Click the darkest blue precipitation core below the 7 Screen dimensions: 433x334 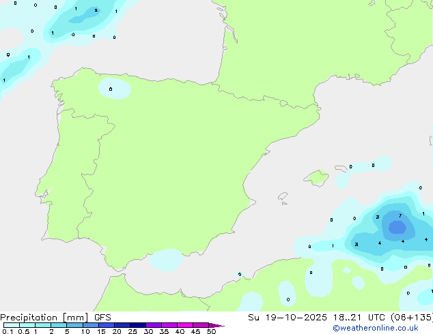point(397,228)
